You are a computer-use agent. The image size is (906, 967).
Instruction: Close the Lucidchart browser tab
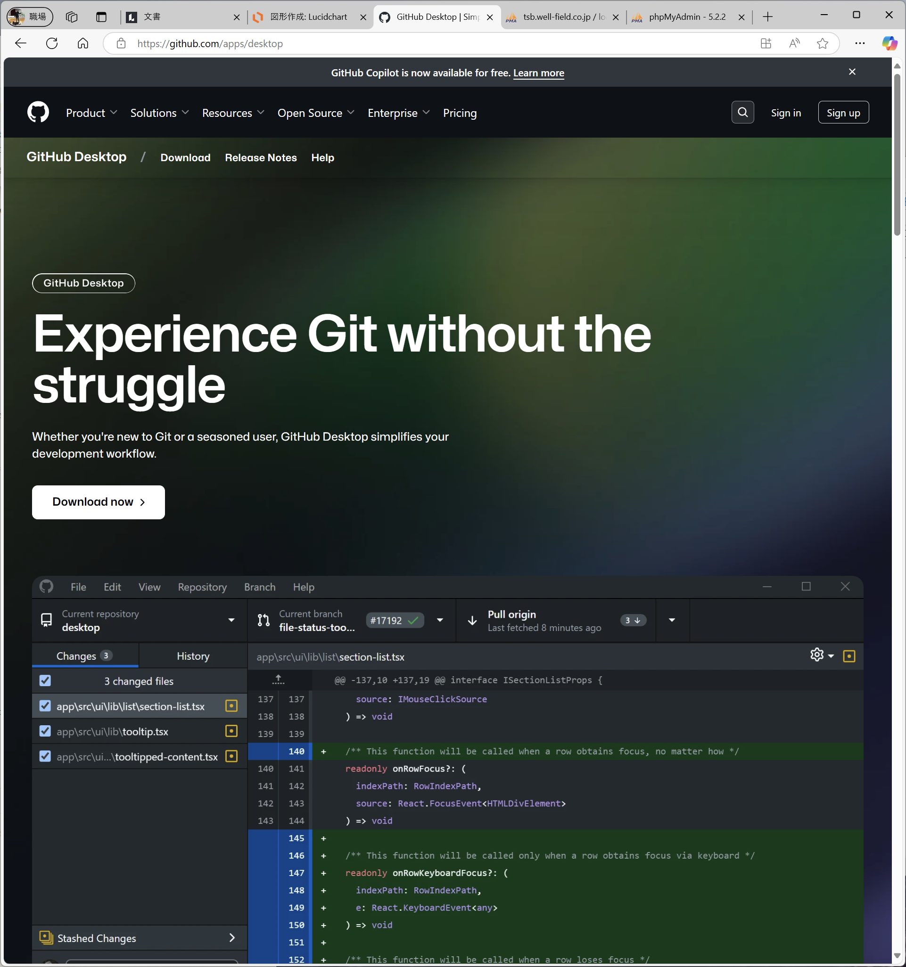[363, 17]
